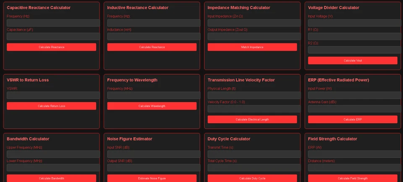Click the Impedance Matching Calculator heading
Screen dimensions: 403x182
click(239, 8)
